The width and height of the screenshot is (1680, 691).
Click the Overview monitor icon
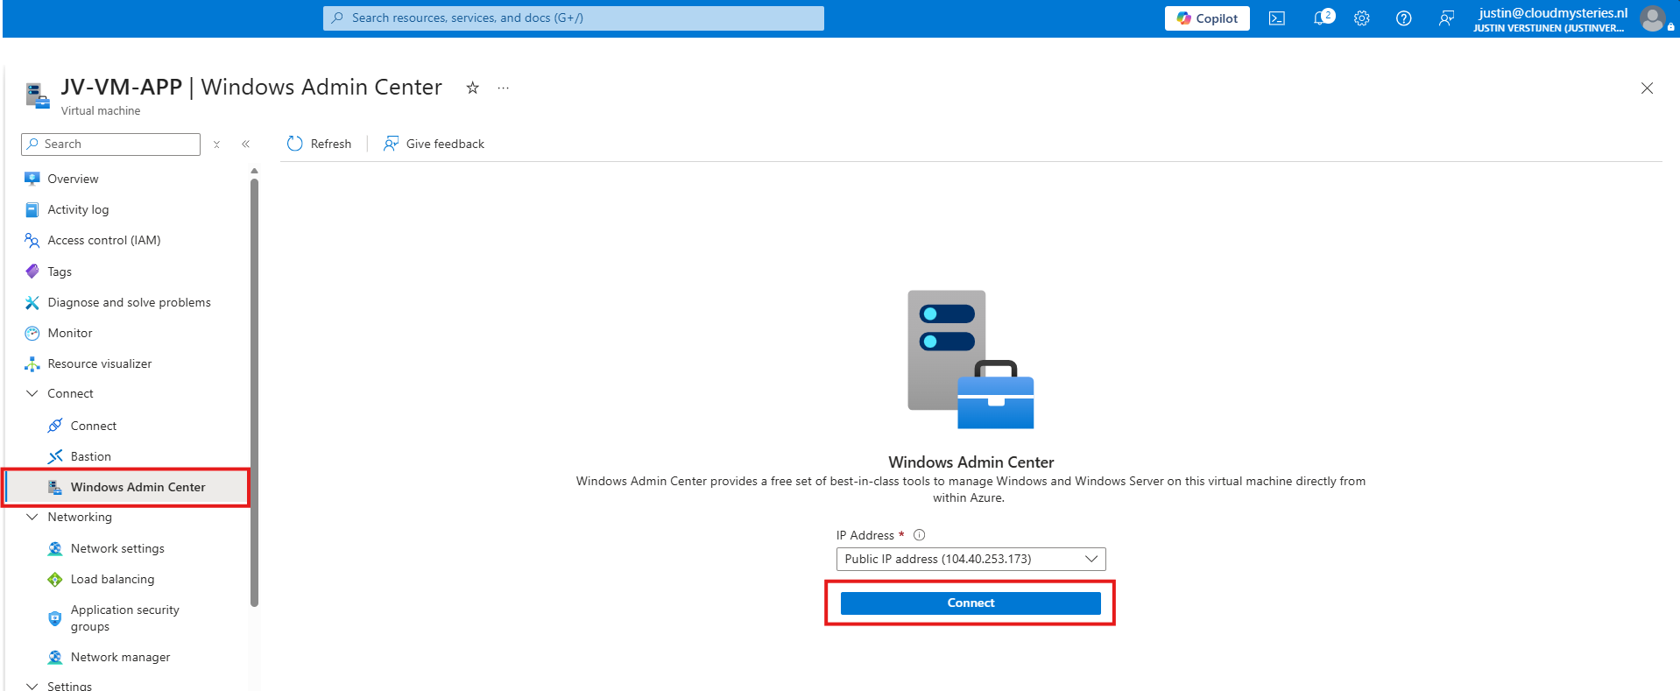[32, 179]
